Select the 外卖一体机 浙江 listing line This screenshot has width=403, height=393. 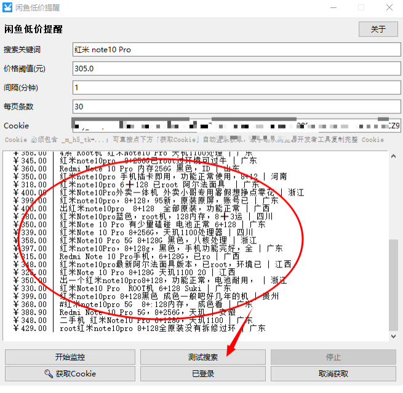click(x=158, y=193)
